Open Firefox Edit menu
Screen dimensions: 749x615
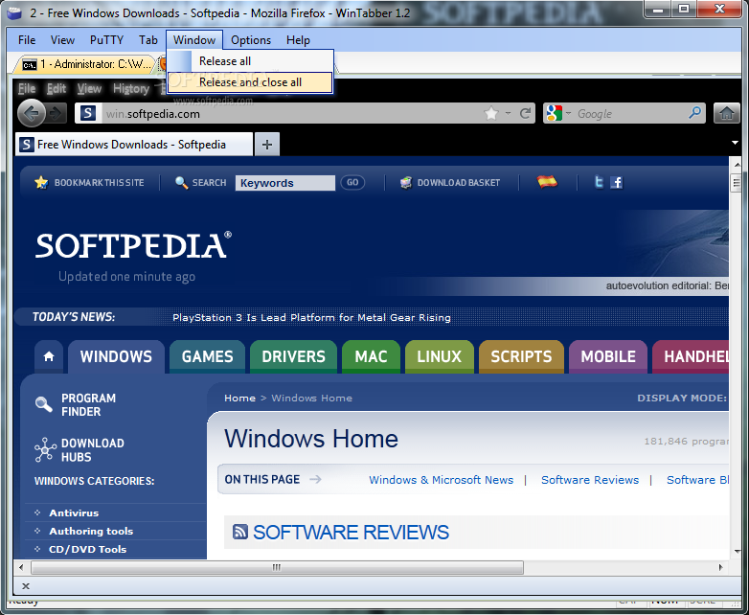57,88
